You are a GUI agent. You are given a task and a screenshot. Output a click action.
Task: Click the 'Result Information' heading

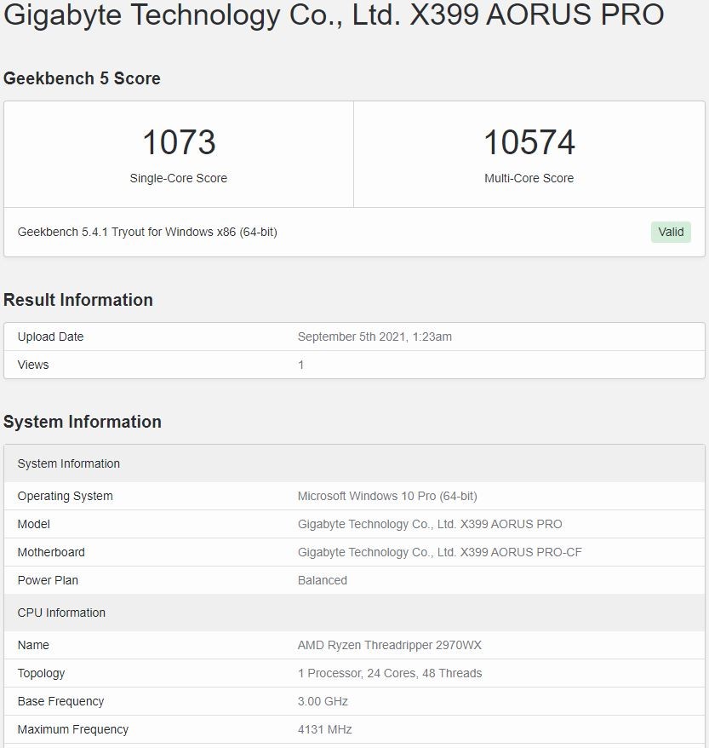tap(78, 300)
